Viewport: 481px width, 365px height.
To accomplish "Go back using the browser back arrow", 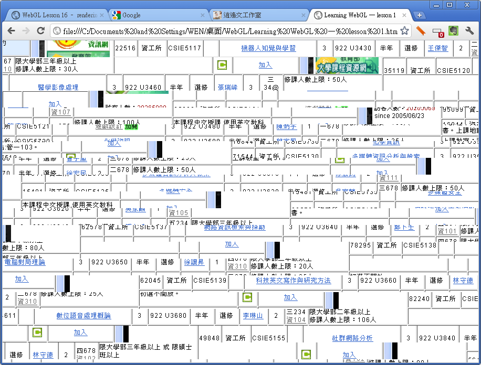I will pos(11,31).
